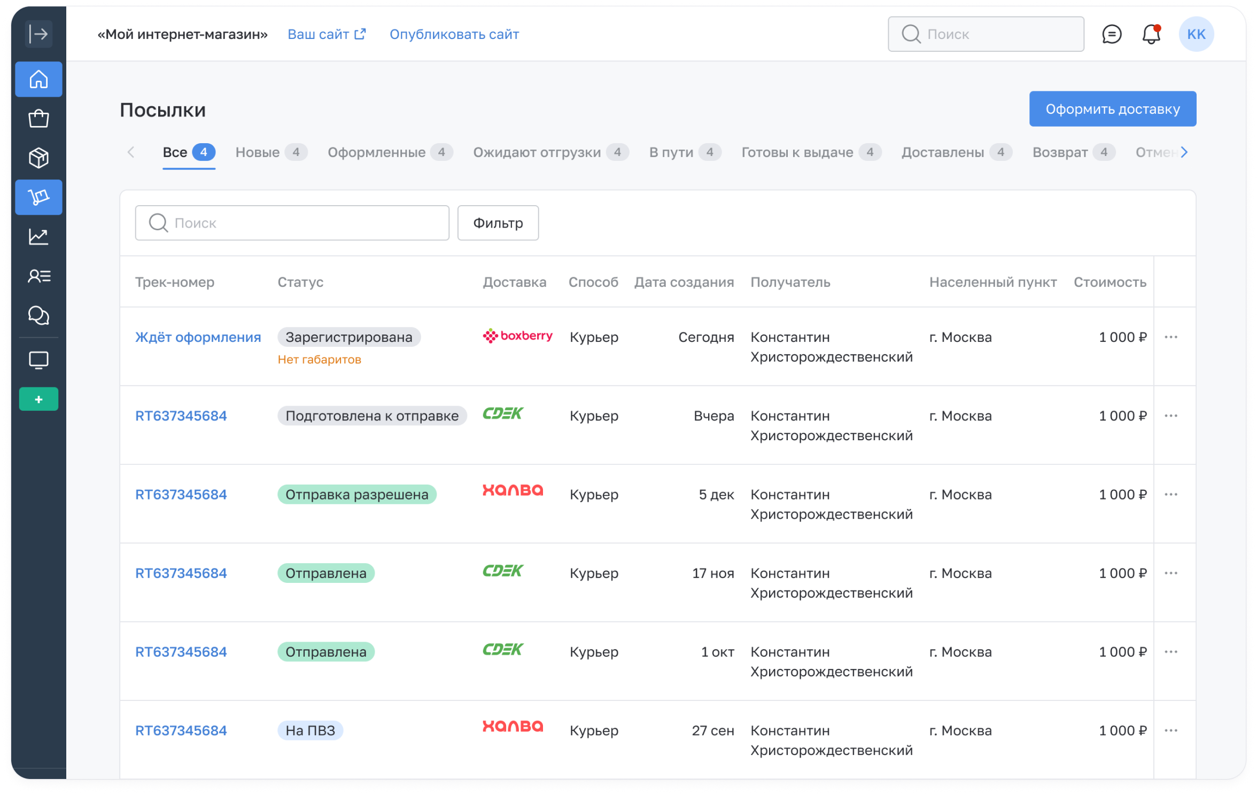Open tracking link RT637345684 in the 17 ноя row
Image resolution: width=1257 pixels, height=795 pixels.
click(x=181, y=573)
